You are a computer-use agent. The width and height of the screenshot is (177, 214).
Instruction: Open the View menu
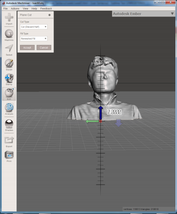25,8
